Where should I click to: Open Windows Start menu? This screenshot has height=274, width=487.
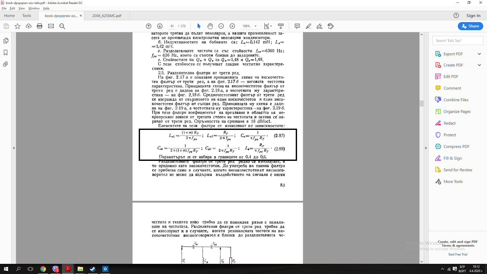coord(6,269)
